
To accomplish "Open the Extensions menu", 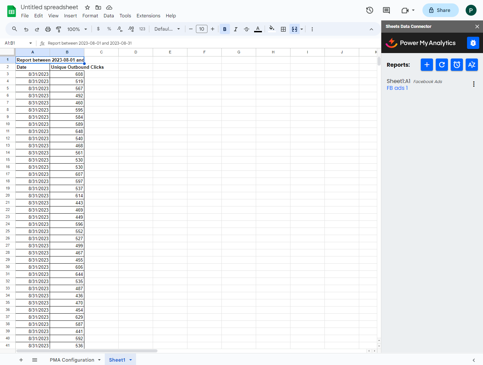I will pos(148,16).
